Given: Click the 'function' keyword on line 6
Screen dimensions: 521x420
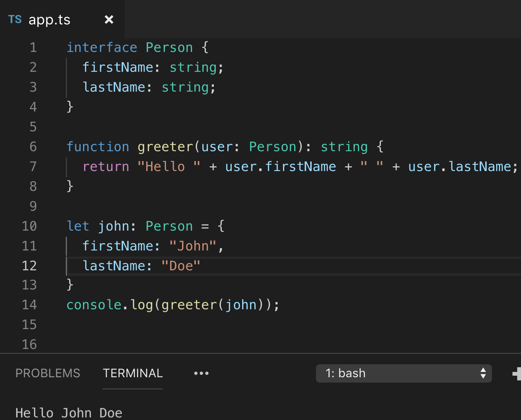Looking at the screenshot, I should coord(98,147).
